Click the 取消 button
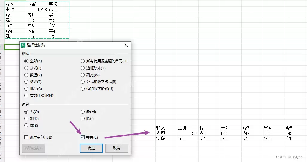The width and height of the screenshot is (307, 162). pos(117,148)
